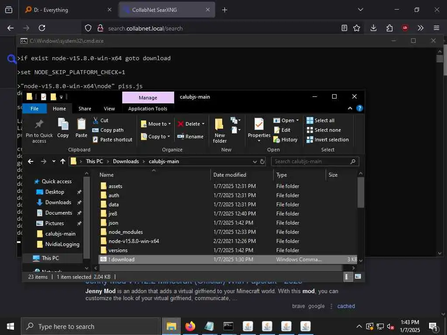447x335 pixels.
Task: Refresh the calubjs-main folder view
Action: [262, 161]
